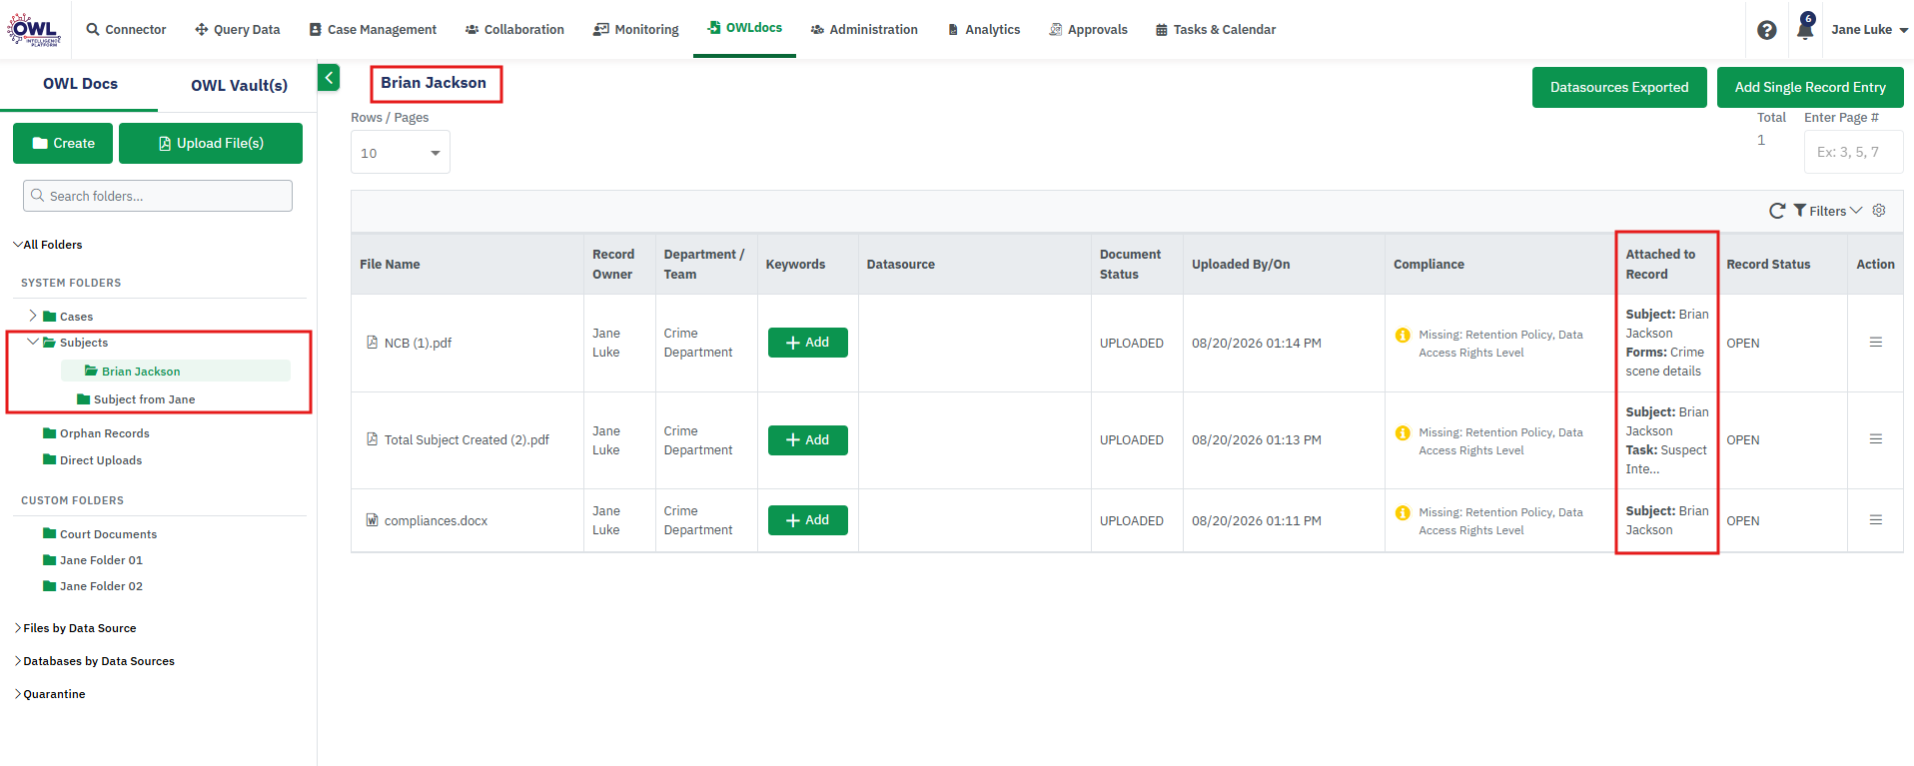Open the Connector menu
The width and height of the screenshot is (1914, 766).
pyautogui.click(x=127, y=30)
